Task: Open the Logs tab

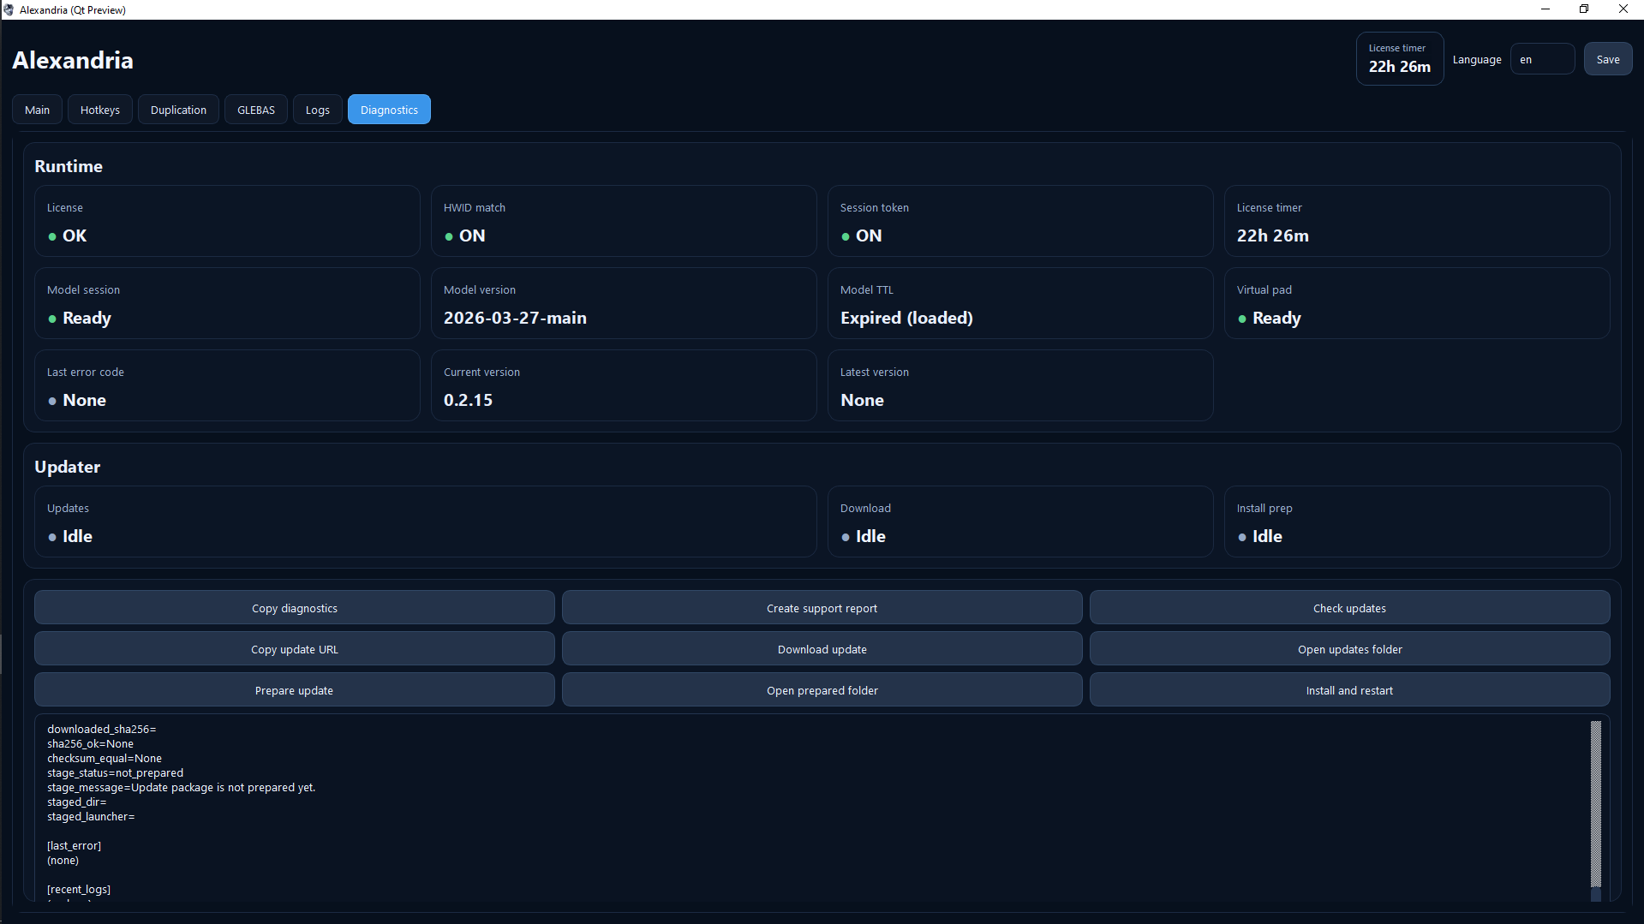Action: 317,110
